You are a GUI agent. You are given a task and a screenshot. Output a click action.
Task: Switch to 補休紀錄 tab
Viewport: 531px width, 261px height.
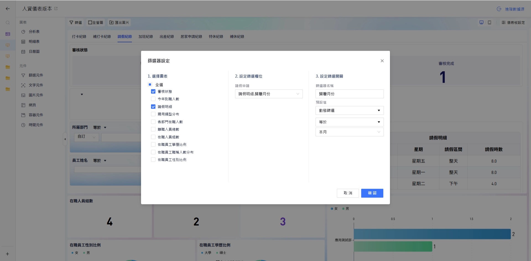(237, 37)
